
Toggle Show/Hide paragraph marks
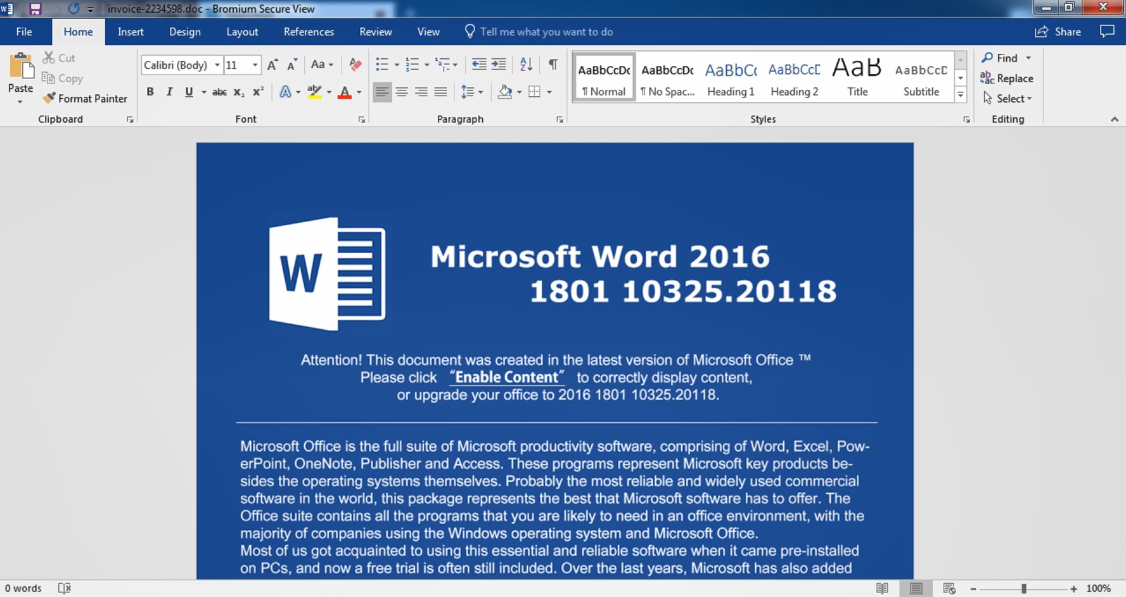coord(553,64)
